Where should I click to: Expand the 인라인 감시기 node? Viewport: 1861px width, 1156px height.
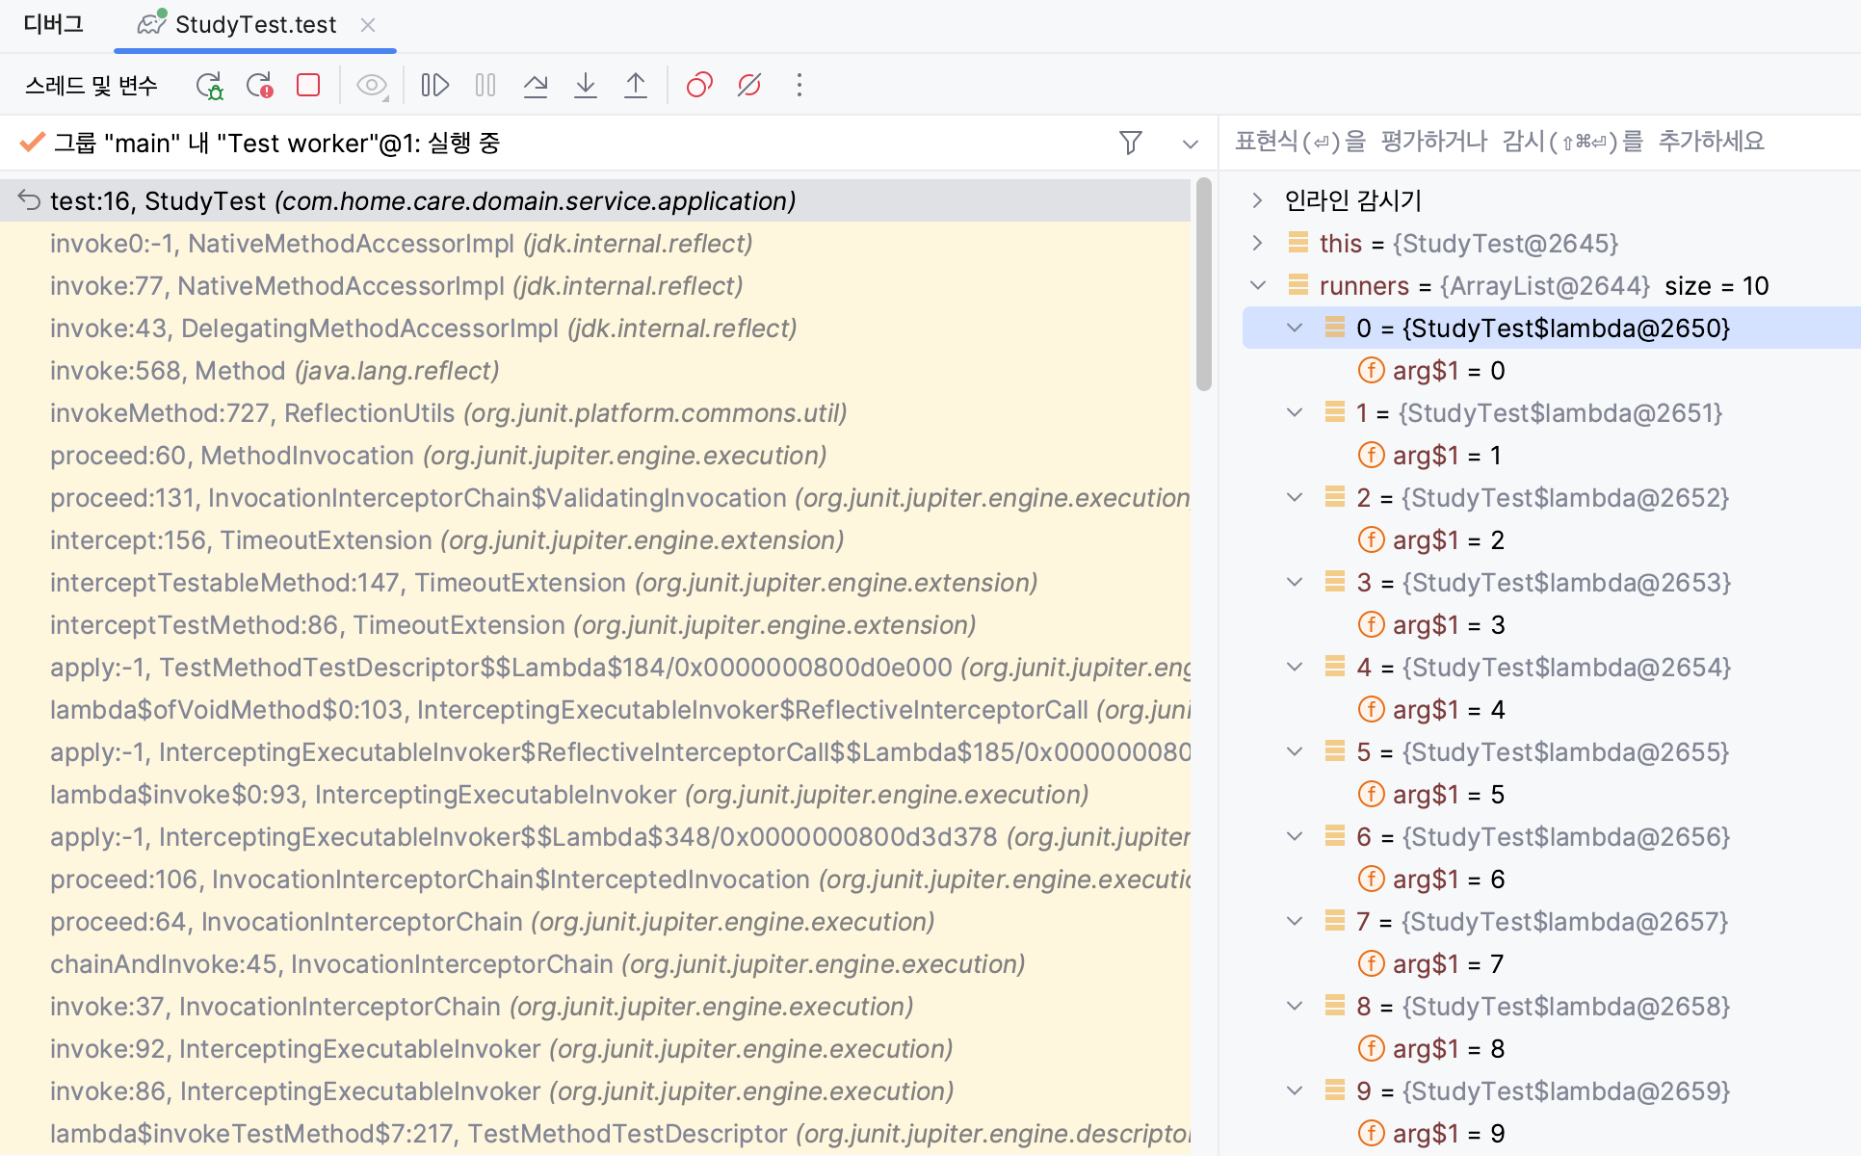tap(1257, 200)
